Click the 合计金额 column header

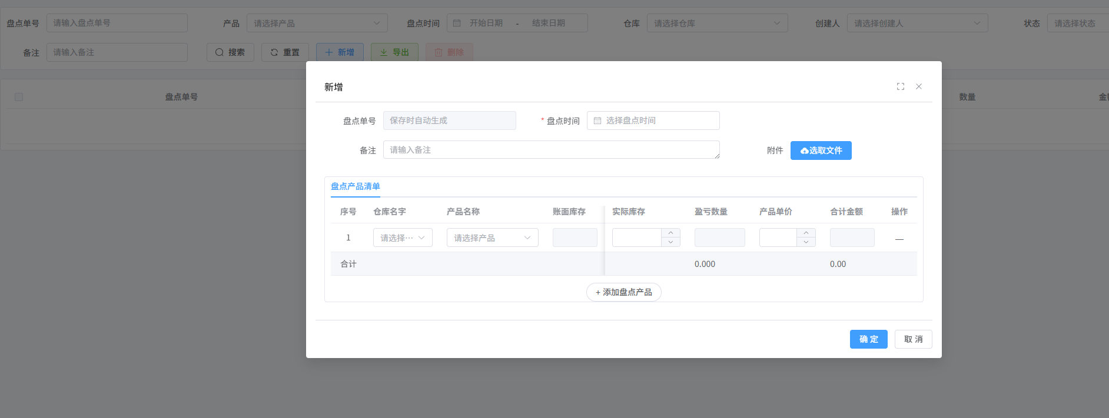846,212
